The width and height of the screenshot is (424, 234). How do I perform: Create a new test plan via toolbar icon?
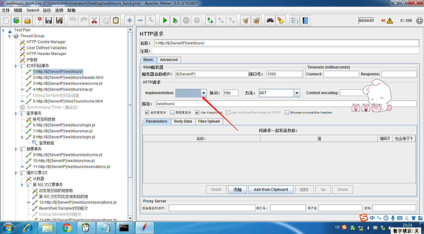tap(6, 20)
